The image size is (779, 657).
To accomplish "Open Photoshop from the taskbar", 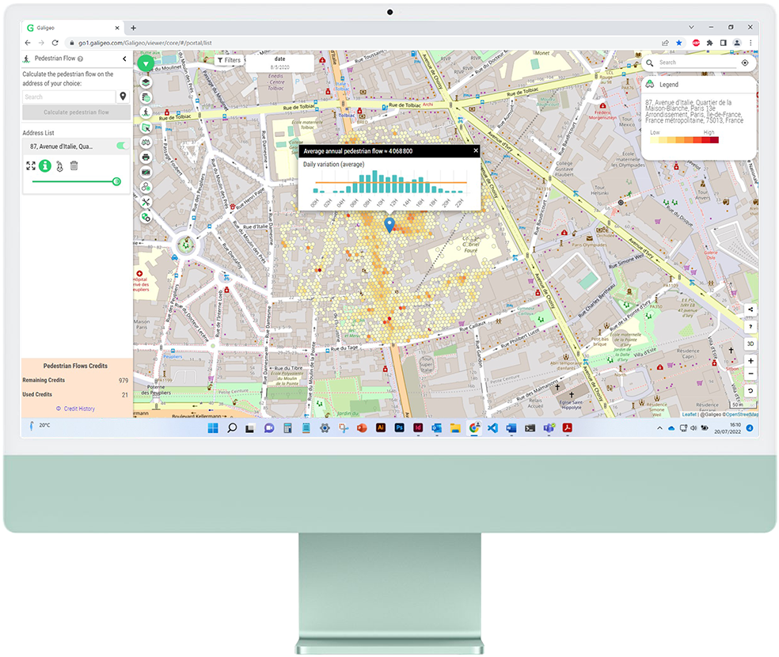I will click(x=399, y=427).
